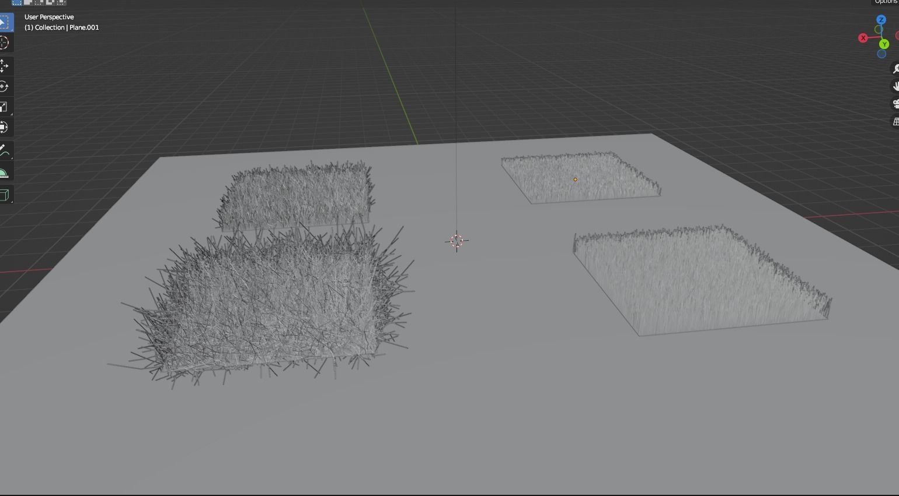
Task: Select the back left grass patch
Action: pos(296,195)
